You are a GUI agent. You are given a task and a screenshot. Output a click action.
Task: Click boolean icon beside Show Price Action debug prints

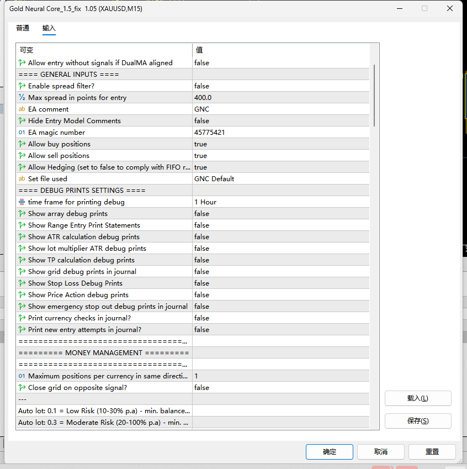tap(22, 295)
